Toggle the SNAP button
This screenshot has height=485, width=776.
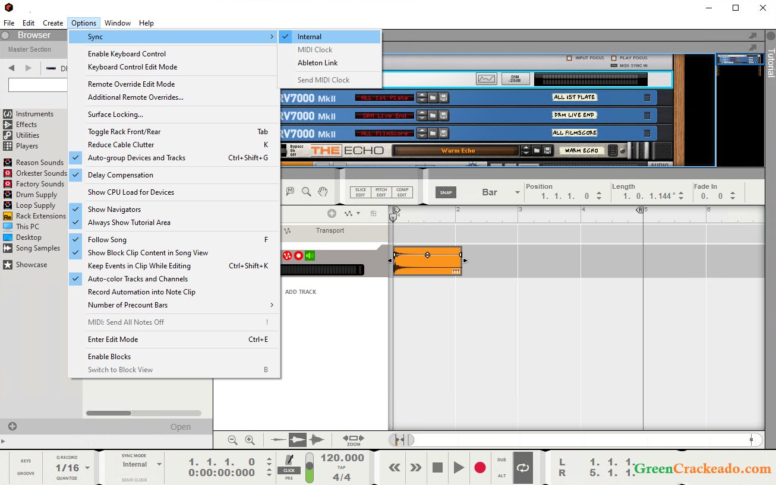tap(446, 192)
